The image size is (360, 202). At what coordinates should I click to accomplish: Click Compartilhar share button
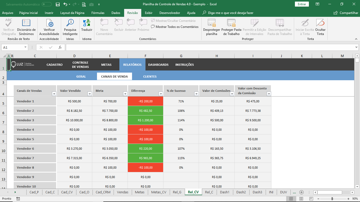coord(346,13)
